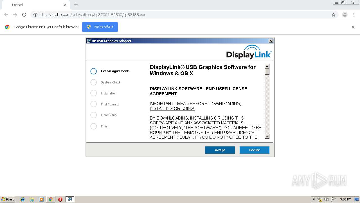Viewport: 360px width, 203px height.
Task: Click the First Connect step circle
Action: point(94,104)
